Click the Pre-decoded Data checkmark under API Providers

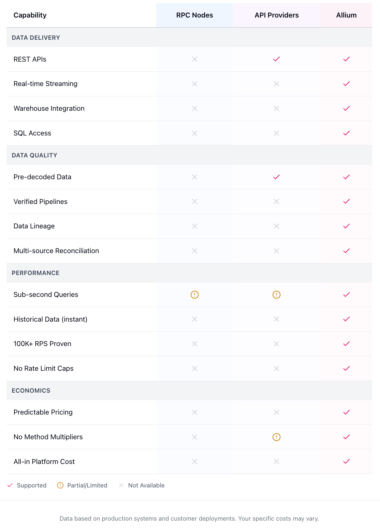[276, 177]
